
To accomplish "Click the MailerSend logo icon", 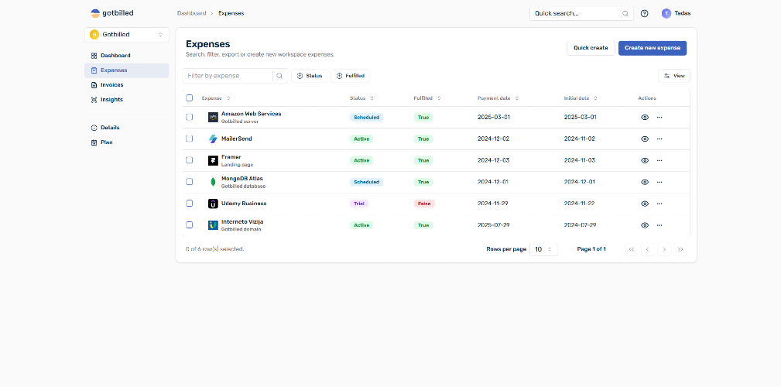I will (x=213, y=139).
